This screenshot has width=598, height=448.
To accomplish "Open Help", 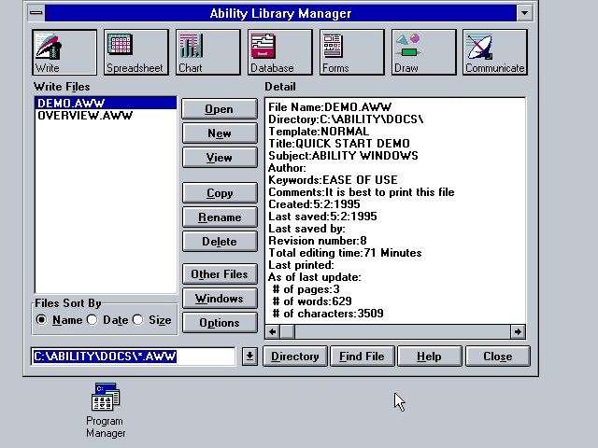I will tap(429, 357).
